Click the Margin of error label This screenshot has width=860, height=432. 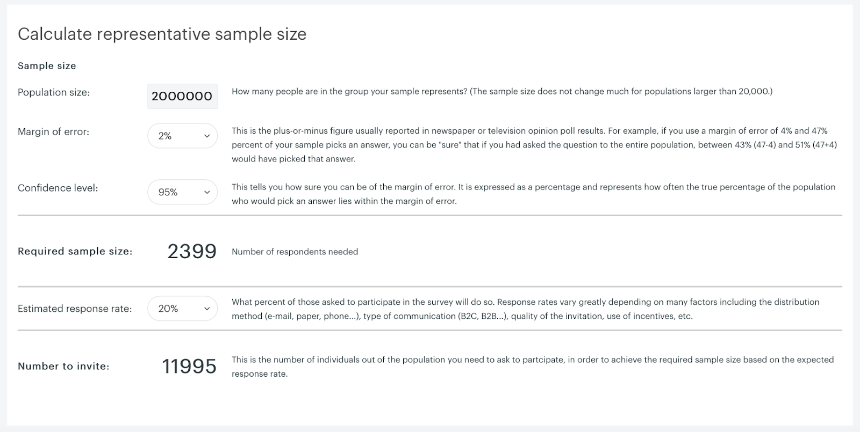[54, 131]
